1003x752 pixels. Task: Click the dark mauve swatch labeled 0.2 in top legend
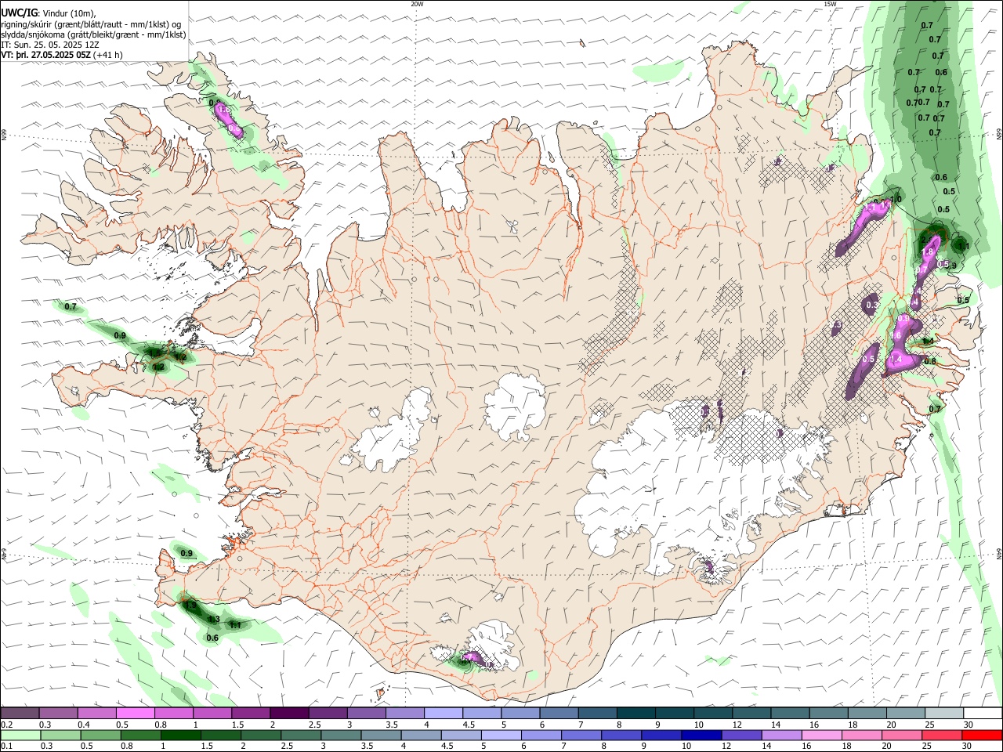point(20,714)
